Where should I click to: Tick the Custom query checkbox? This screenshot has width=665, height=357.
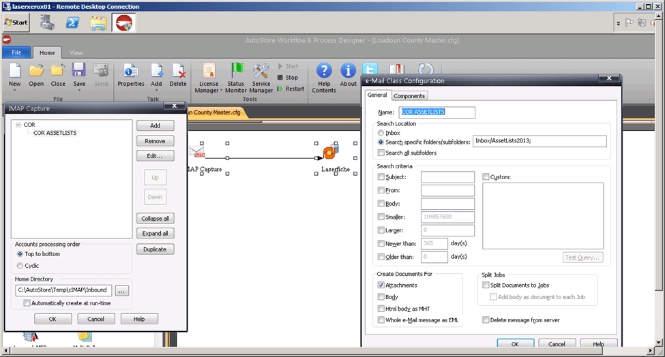(x=486, y=177)
